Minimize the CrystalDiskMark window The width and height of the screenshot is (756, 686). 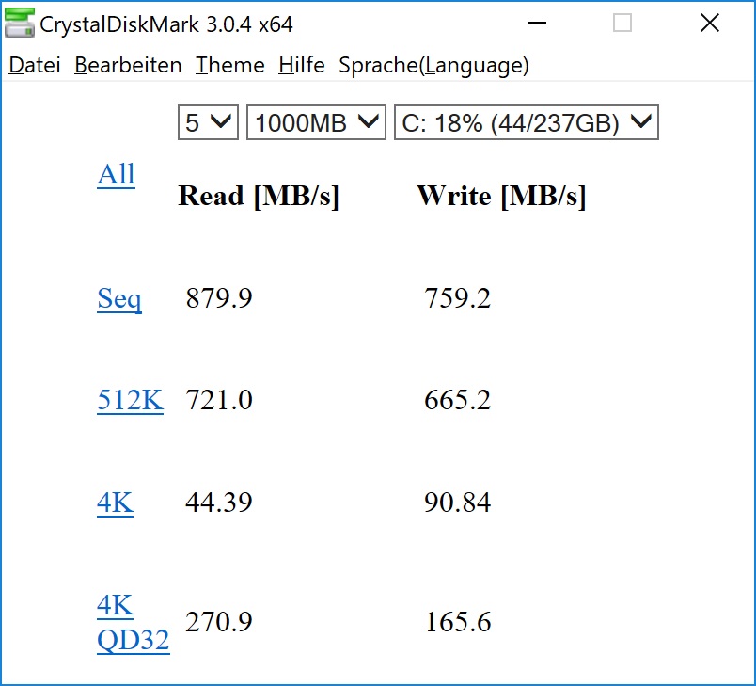click(x=537, y=23)
